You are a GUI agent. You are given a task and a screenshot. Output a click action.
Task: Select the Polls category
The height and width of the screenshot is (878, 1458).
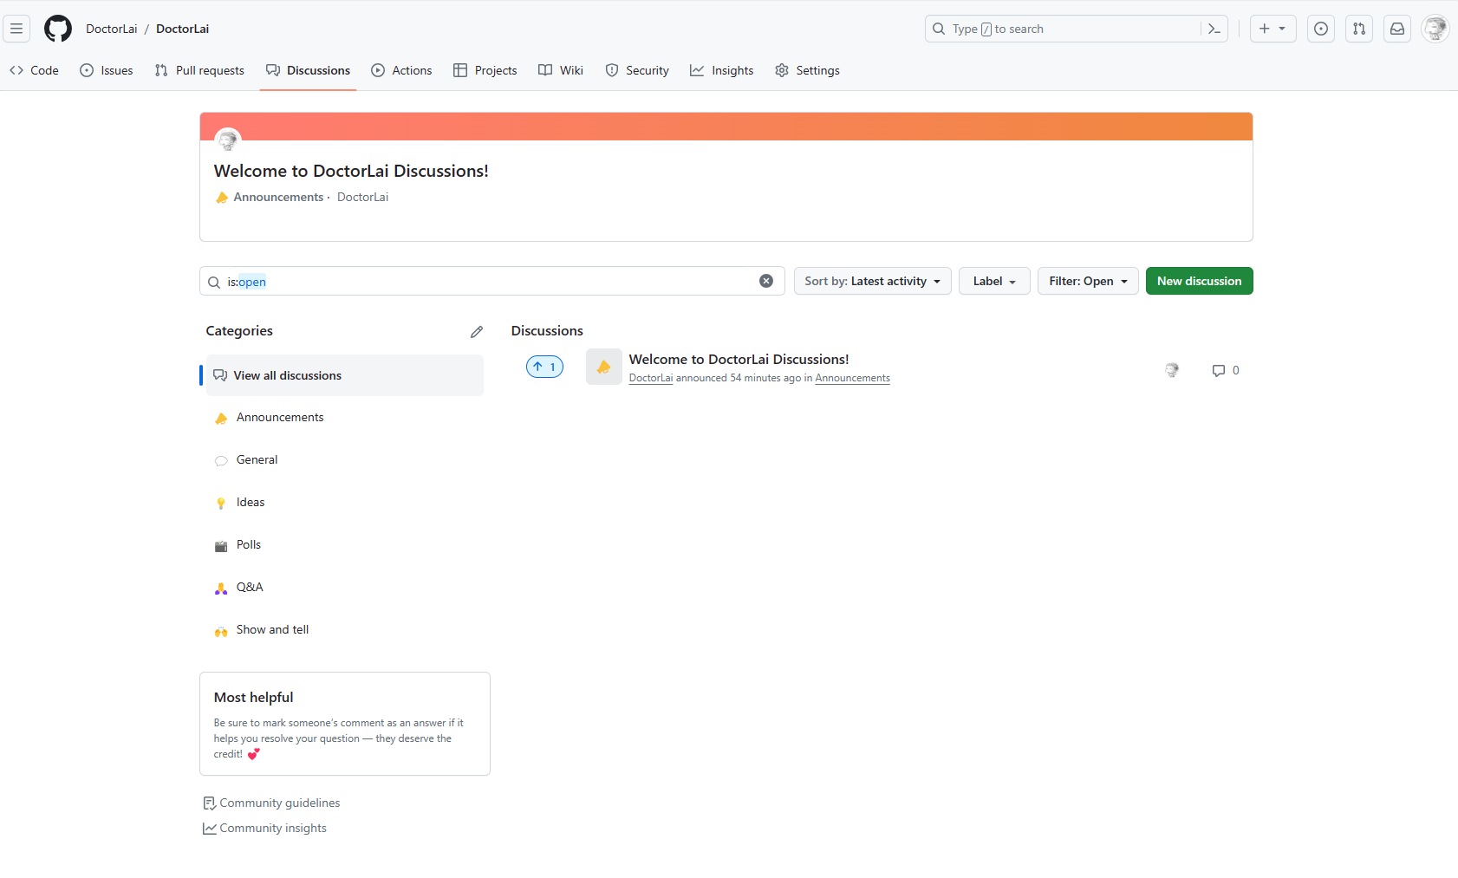click(345, 545)
